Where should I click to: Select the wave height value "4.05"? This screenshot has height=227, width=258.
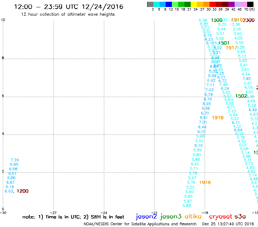point(238,38)
